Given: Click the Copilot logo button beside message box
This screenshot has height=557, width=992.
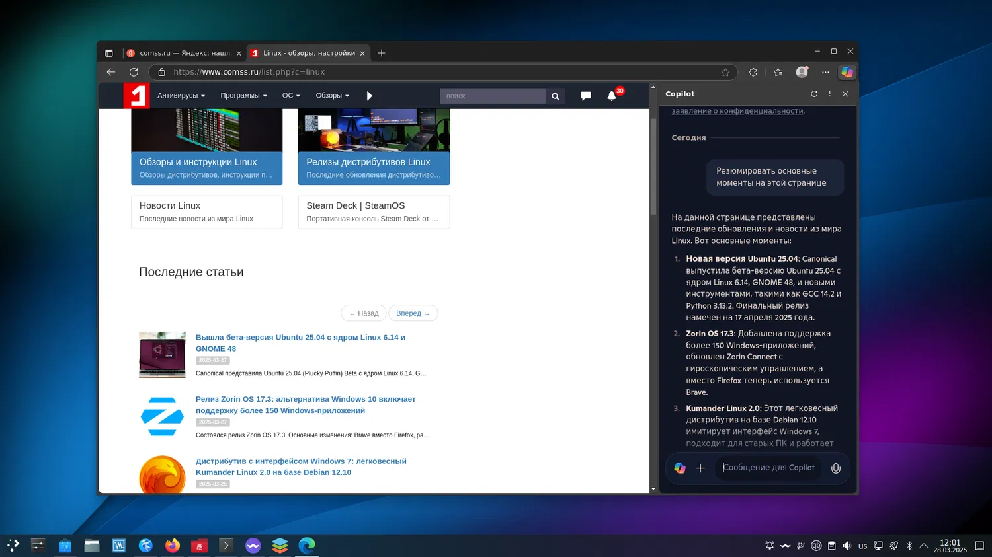Looking at the screenshot, I should [680, 468].
